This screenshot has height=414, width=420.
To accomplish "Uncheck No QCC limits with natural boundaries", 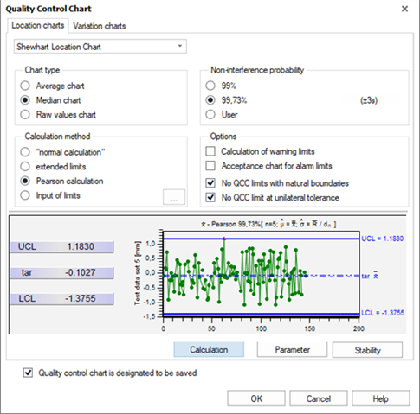I will tap(210, 183).
